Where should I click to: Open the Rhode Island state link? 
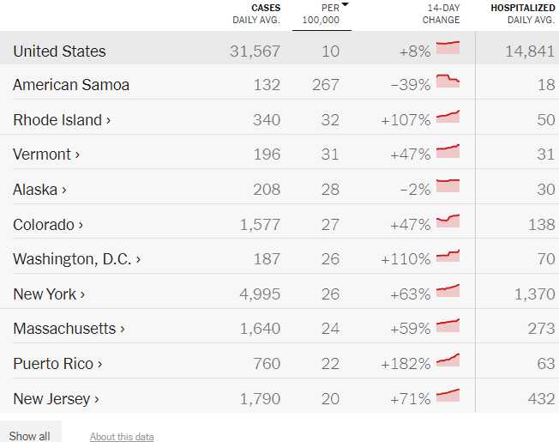tap(62, 120)
